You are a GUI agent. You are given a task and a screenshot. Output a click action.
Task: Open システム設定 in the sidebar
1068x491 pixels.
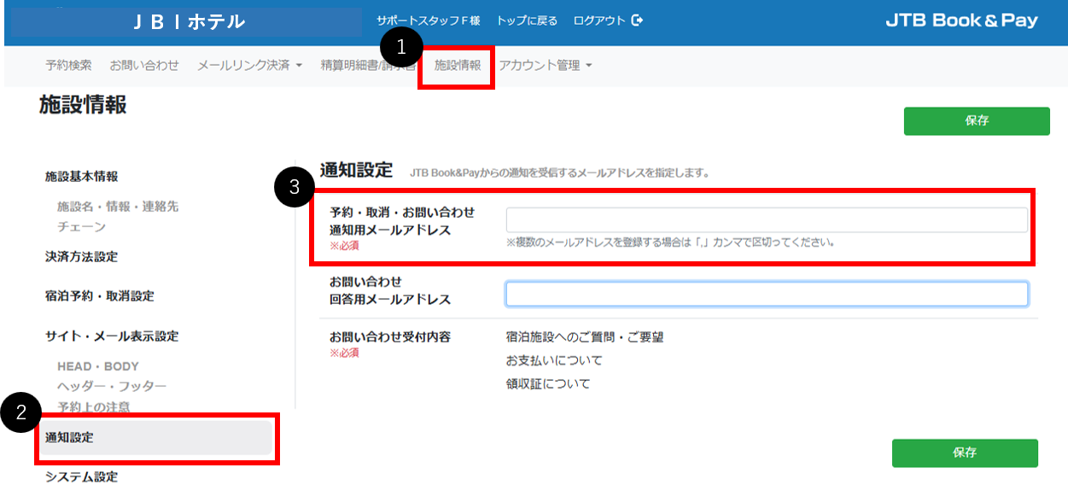click(x=82, y=477)
